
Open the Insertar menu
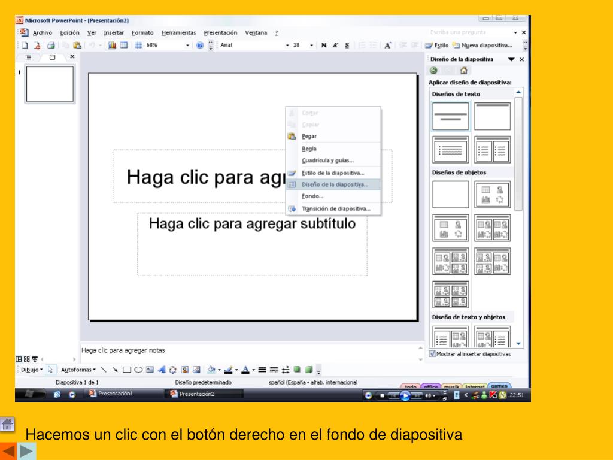click(x=114, y=33)
